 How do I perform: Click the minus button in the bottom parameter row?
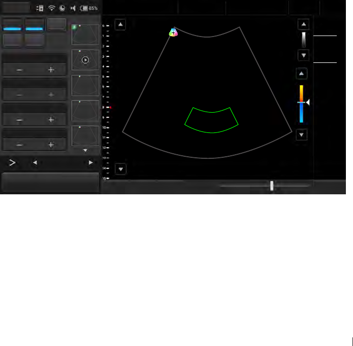pos(19,145)
